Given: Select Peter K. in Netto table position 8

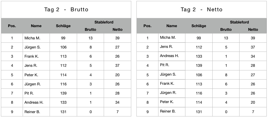Looking at the screenshot, I should pyautogui.click(x=167, y=102).
